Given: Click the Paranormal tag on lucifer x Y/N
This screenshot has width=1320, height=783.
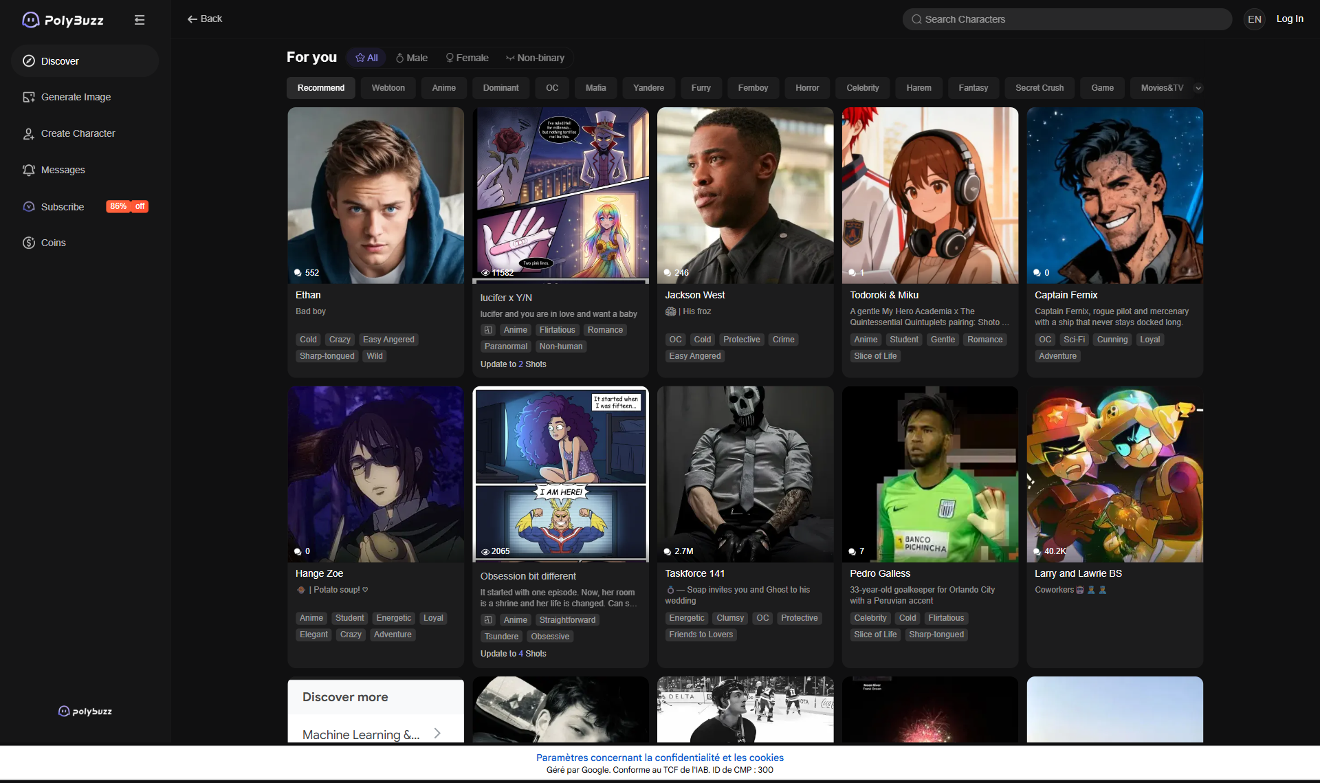Looking at the screenshot, I should (x=506, y=346).
